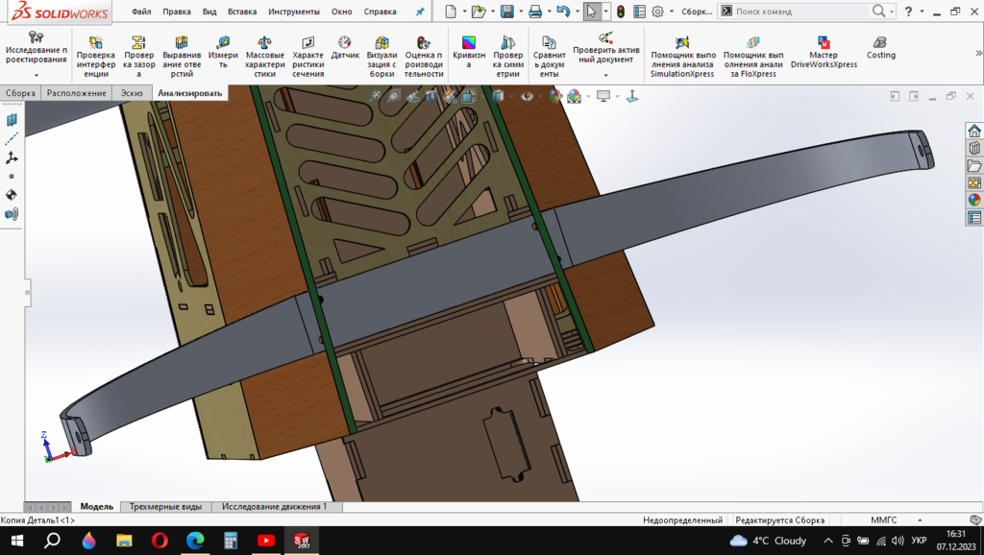The width and height of the screenshot is (984, 555).
Task: Pin the menu bar with the pushpin
Action: coord(419,12)
